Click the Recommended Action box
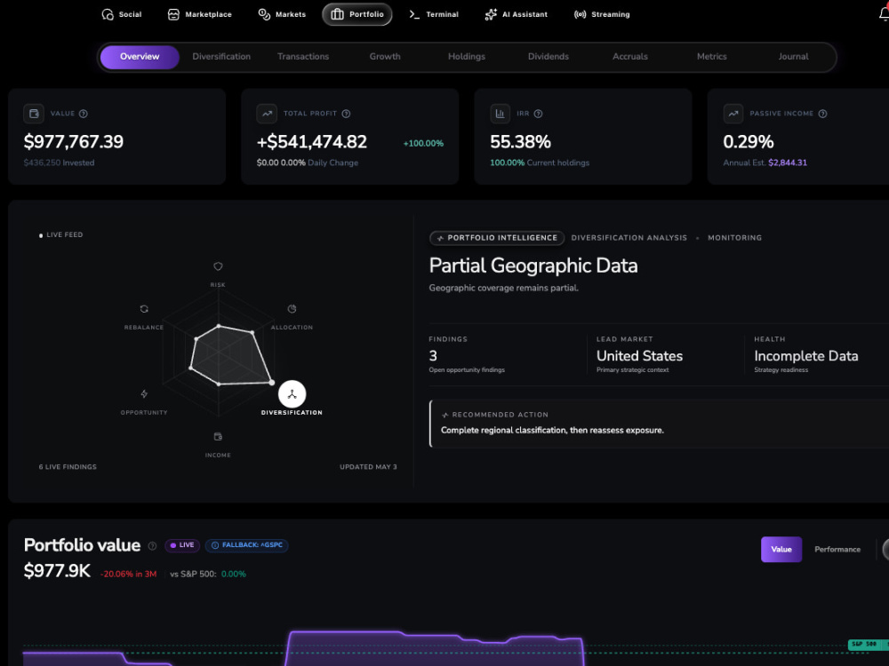The width and height of the screenshot is (889, 666). click(x=659, y=423)
